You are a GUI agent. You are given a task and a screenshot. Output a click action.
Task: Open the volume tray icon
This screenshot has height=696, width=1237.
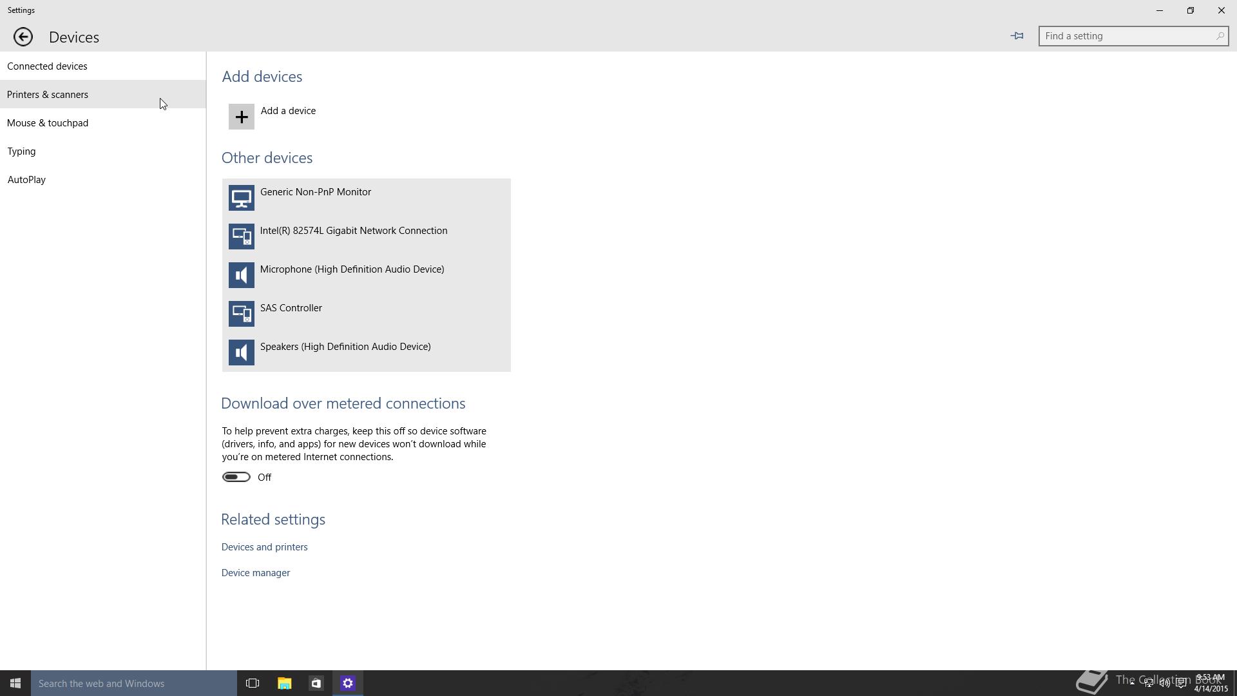1165,683
